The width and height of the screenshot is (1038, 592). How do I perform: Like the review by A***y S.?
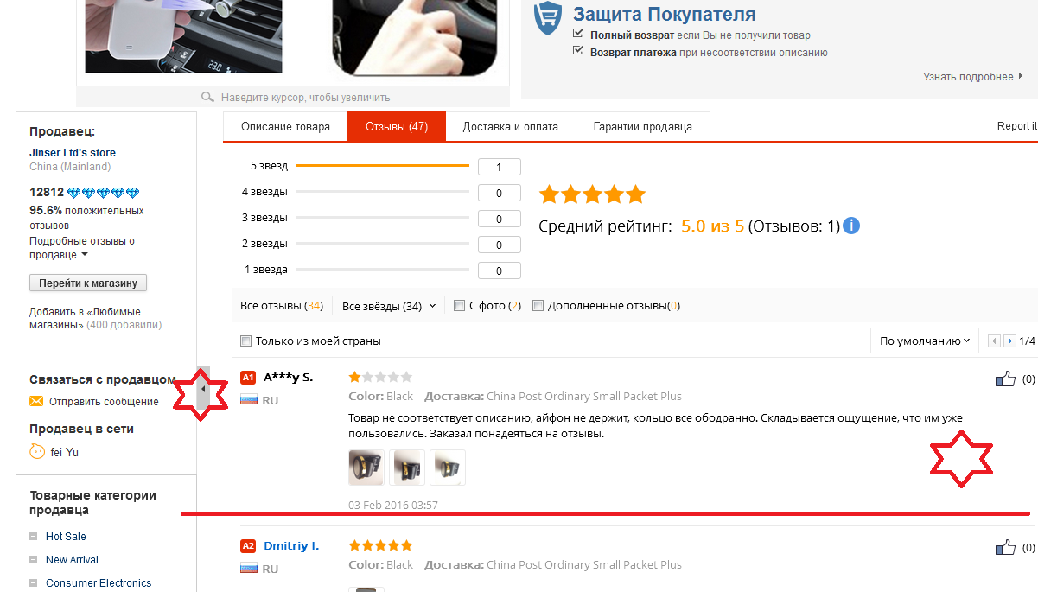(1005, 379)
